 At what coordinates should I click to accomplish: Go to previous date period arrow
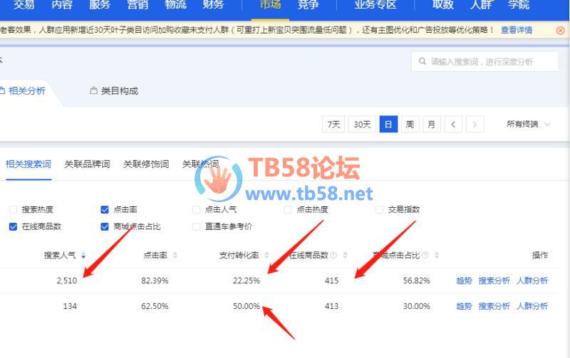[x=453, y=125]
